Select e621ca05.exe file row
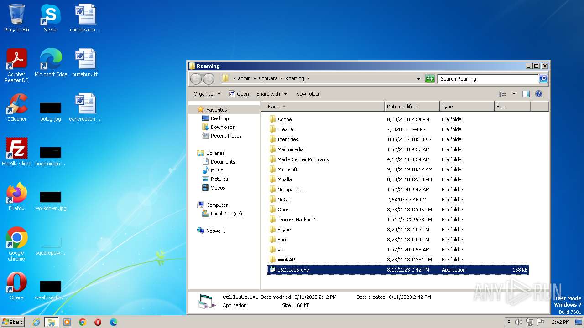584x328 pixels. pos(398,270)
